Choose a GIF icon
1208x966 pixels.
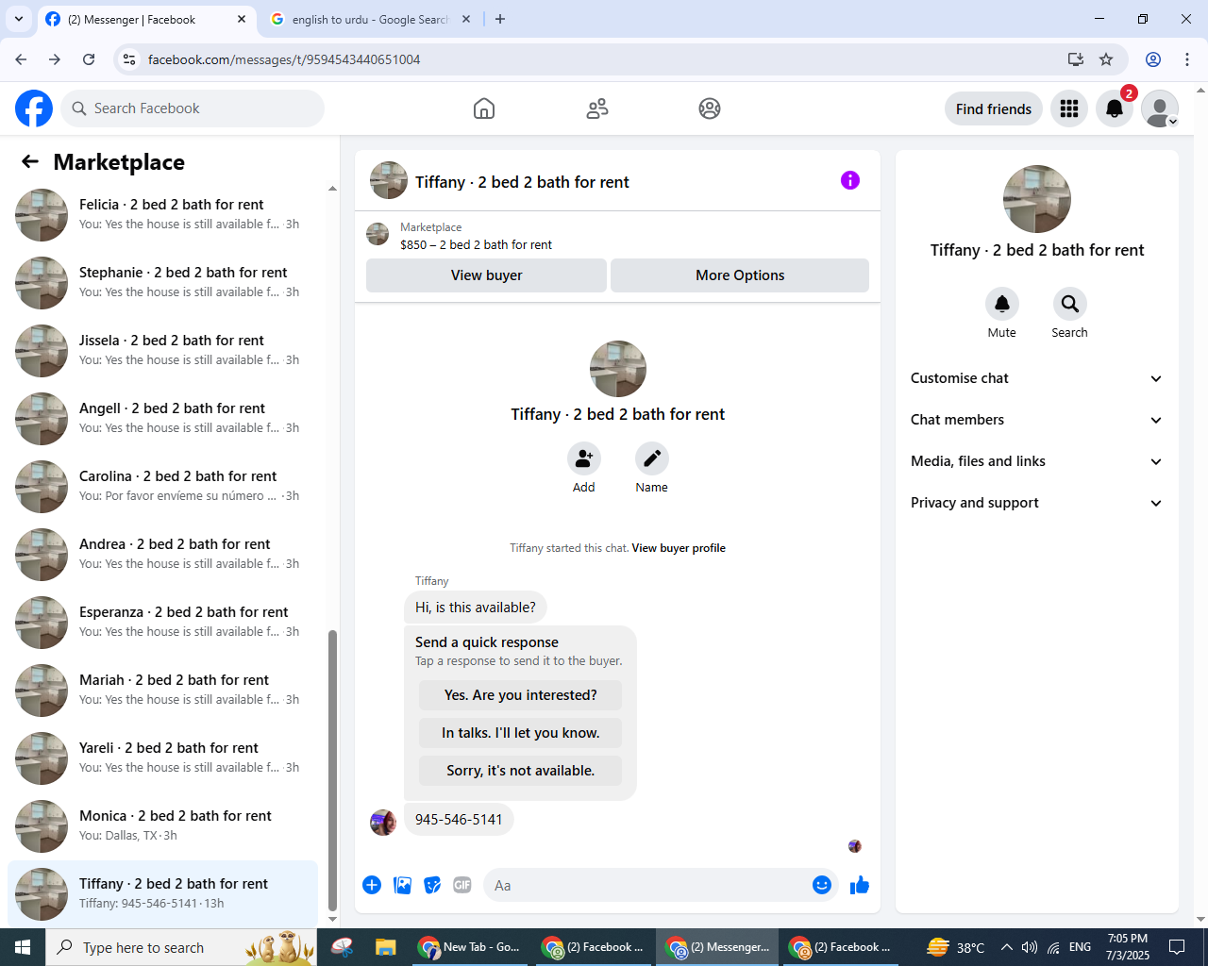462,885
